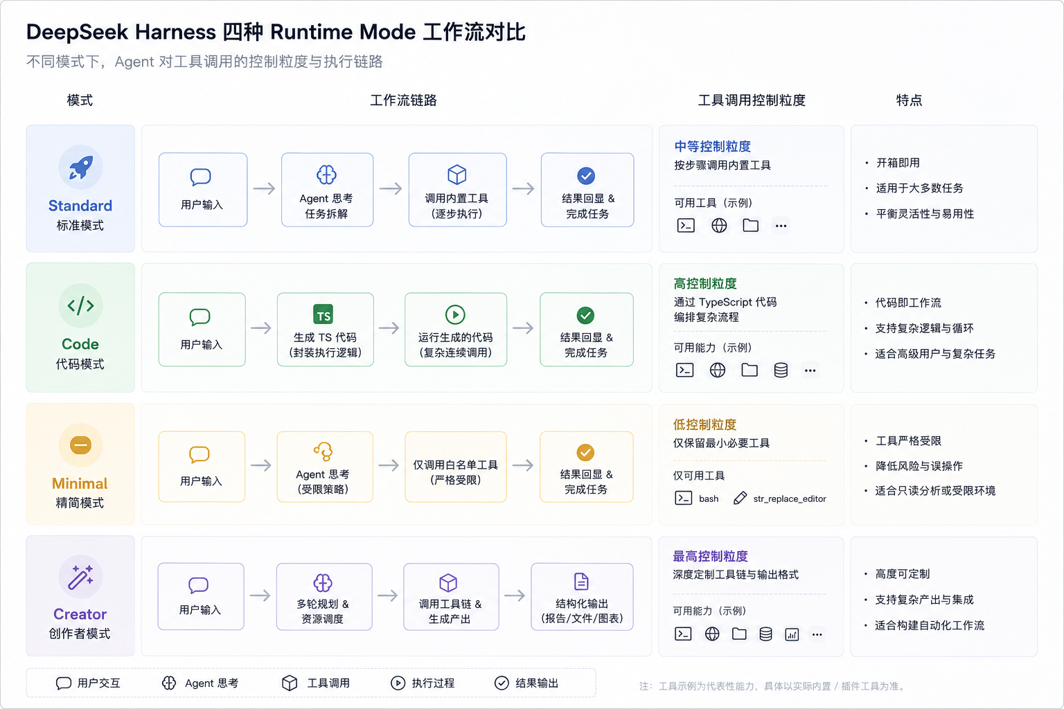Click the cube icon above '调用工具链 & 生成产出'
Screen dimensions: 1064x709
448,582
